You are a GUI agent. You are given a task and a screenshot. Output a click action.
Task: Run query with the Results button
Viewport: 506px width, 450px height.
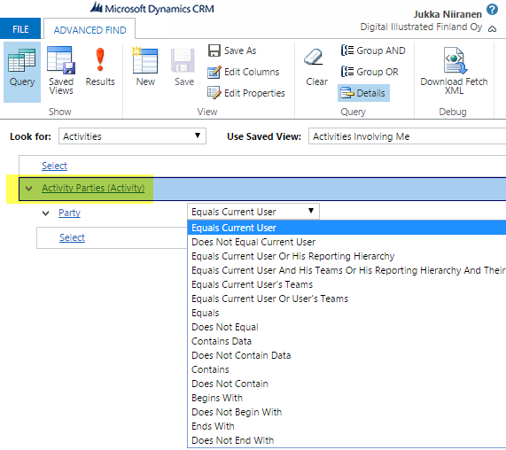click(100, 68)
